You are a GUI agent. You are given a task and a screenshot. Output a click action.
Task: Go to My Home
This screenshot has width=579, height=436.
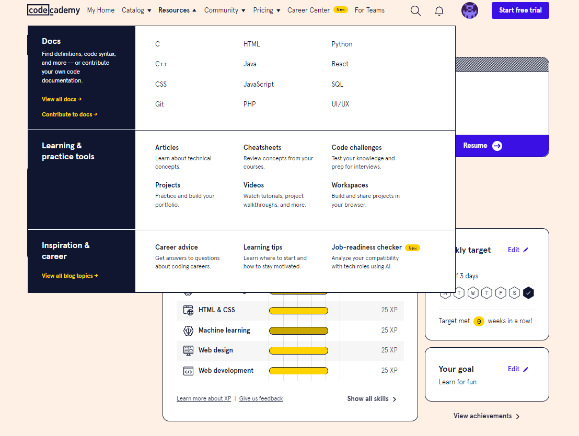pos(101,10)
